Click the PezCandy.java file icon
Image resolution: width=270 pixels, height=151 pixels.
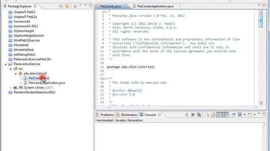point(25,78)
